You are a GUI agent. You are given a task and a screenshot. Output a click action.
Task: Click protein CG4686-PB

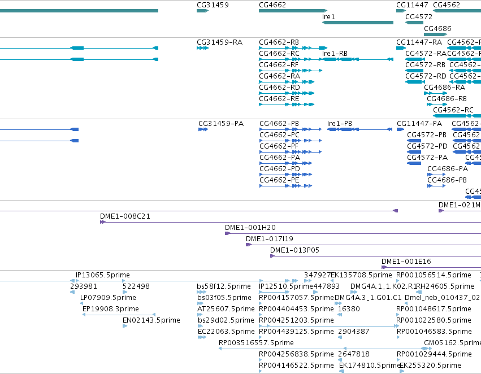(447, 181)
